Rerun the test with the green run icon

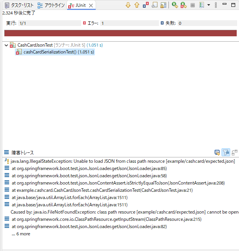pos(175,5)
